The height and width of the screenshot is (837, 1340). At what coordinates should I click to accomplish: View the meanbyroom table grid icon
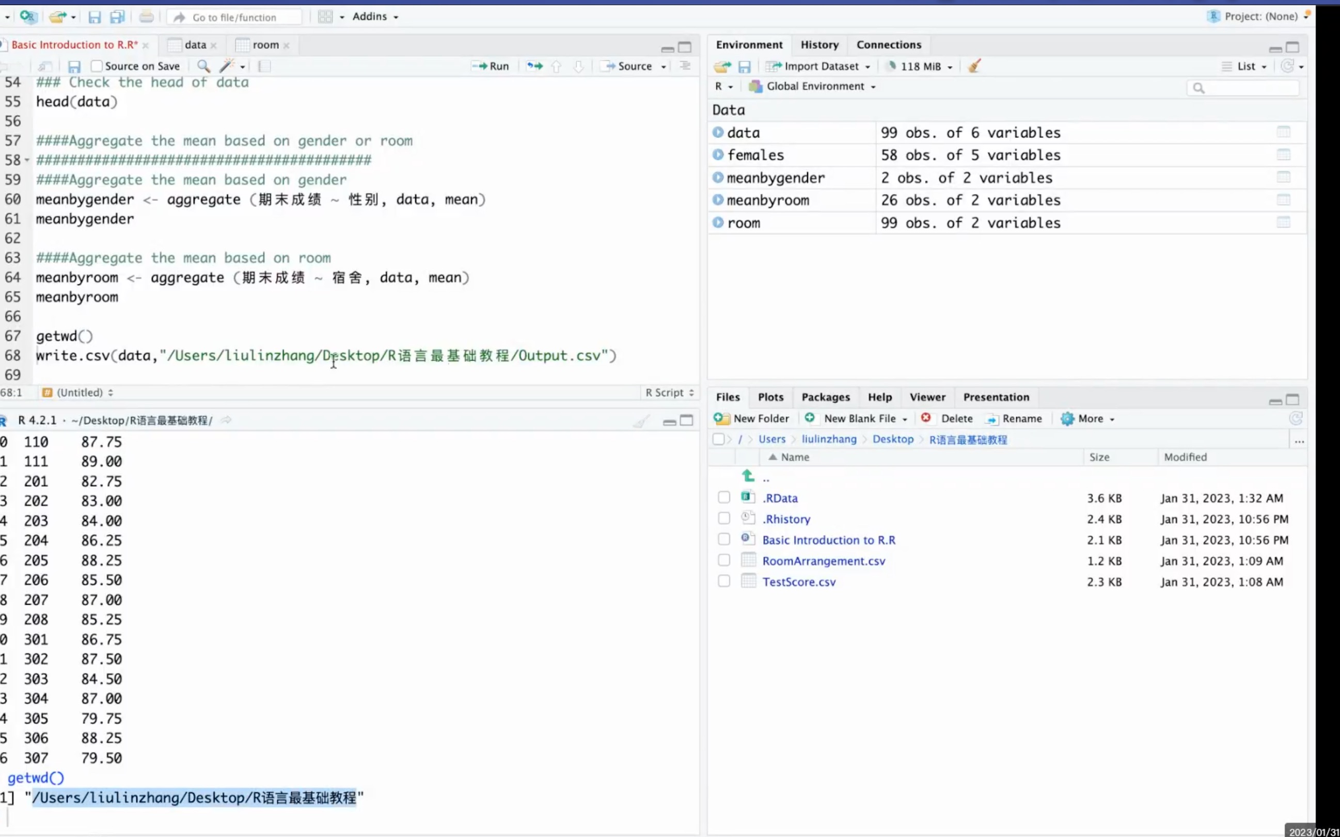pos(1283,200)
